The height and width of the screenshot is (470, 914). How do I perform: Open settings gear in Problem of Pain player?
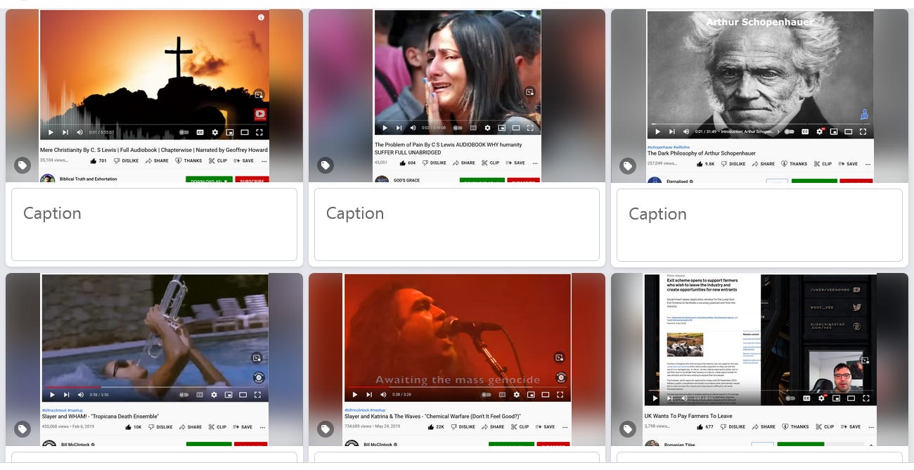point(487,128)
